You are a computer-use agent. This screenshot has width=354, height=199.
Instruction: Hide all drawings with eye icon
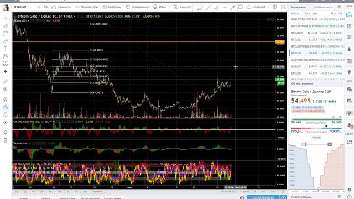6,122
